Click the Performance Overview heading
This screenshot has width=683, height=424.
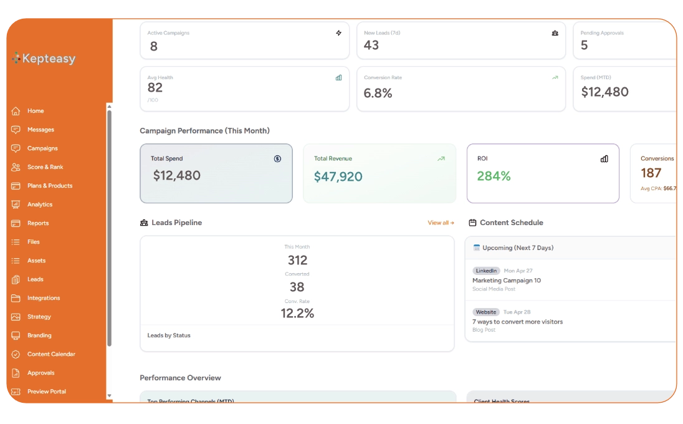[x=180, y=378]
